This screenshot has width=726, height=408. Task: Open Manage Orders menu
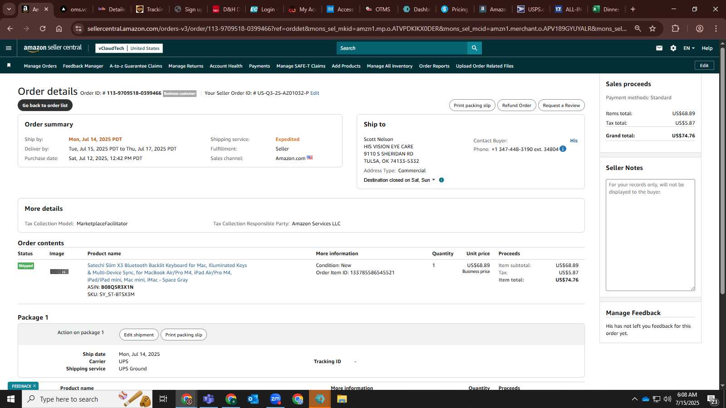[x=40, y=66]
